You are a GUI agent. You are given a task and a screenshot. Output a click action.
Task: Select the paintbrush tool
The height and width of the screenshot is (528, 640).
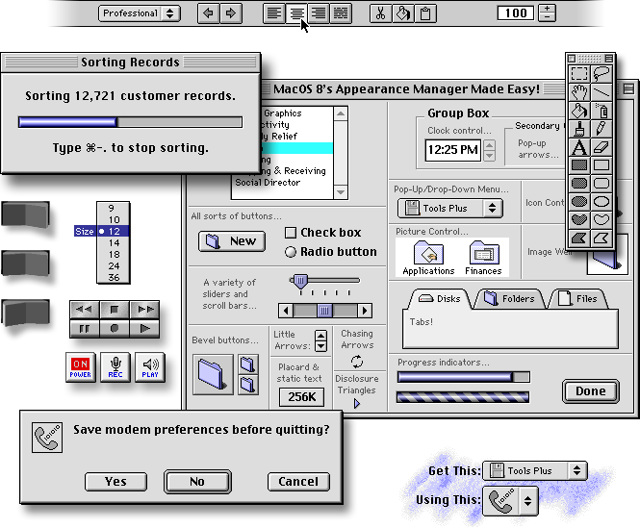coord(579,129)
